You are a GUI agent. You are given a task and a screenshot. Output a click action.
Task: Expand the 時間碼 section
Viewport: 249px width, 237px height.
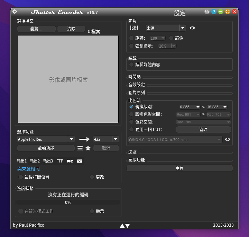click(x=135, y=77)
